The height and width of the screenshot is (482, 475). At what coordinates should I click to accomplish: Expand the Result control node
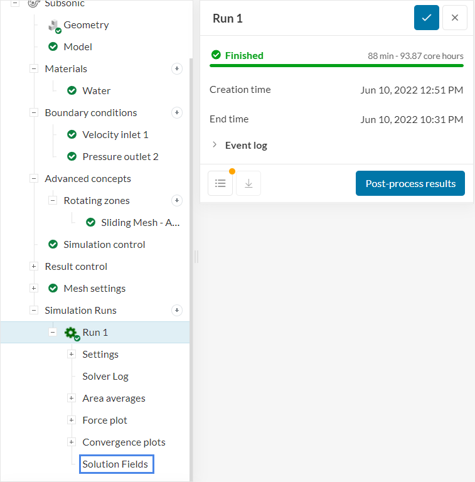pos(34,266)
